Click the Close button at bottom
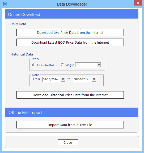Image resolution: width=144 pixels, height=153 pixels. tap(68, 142)
